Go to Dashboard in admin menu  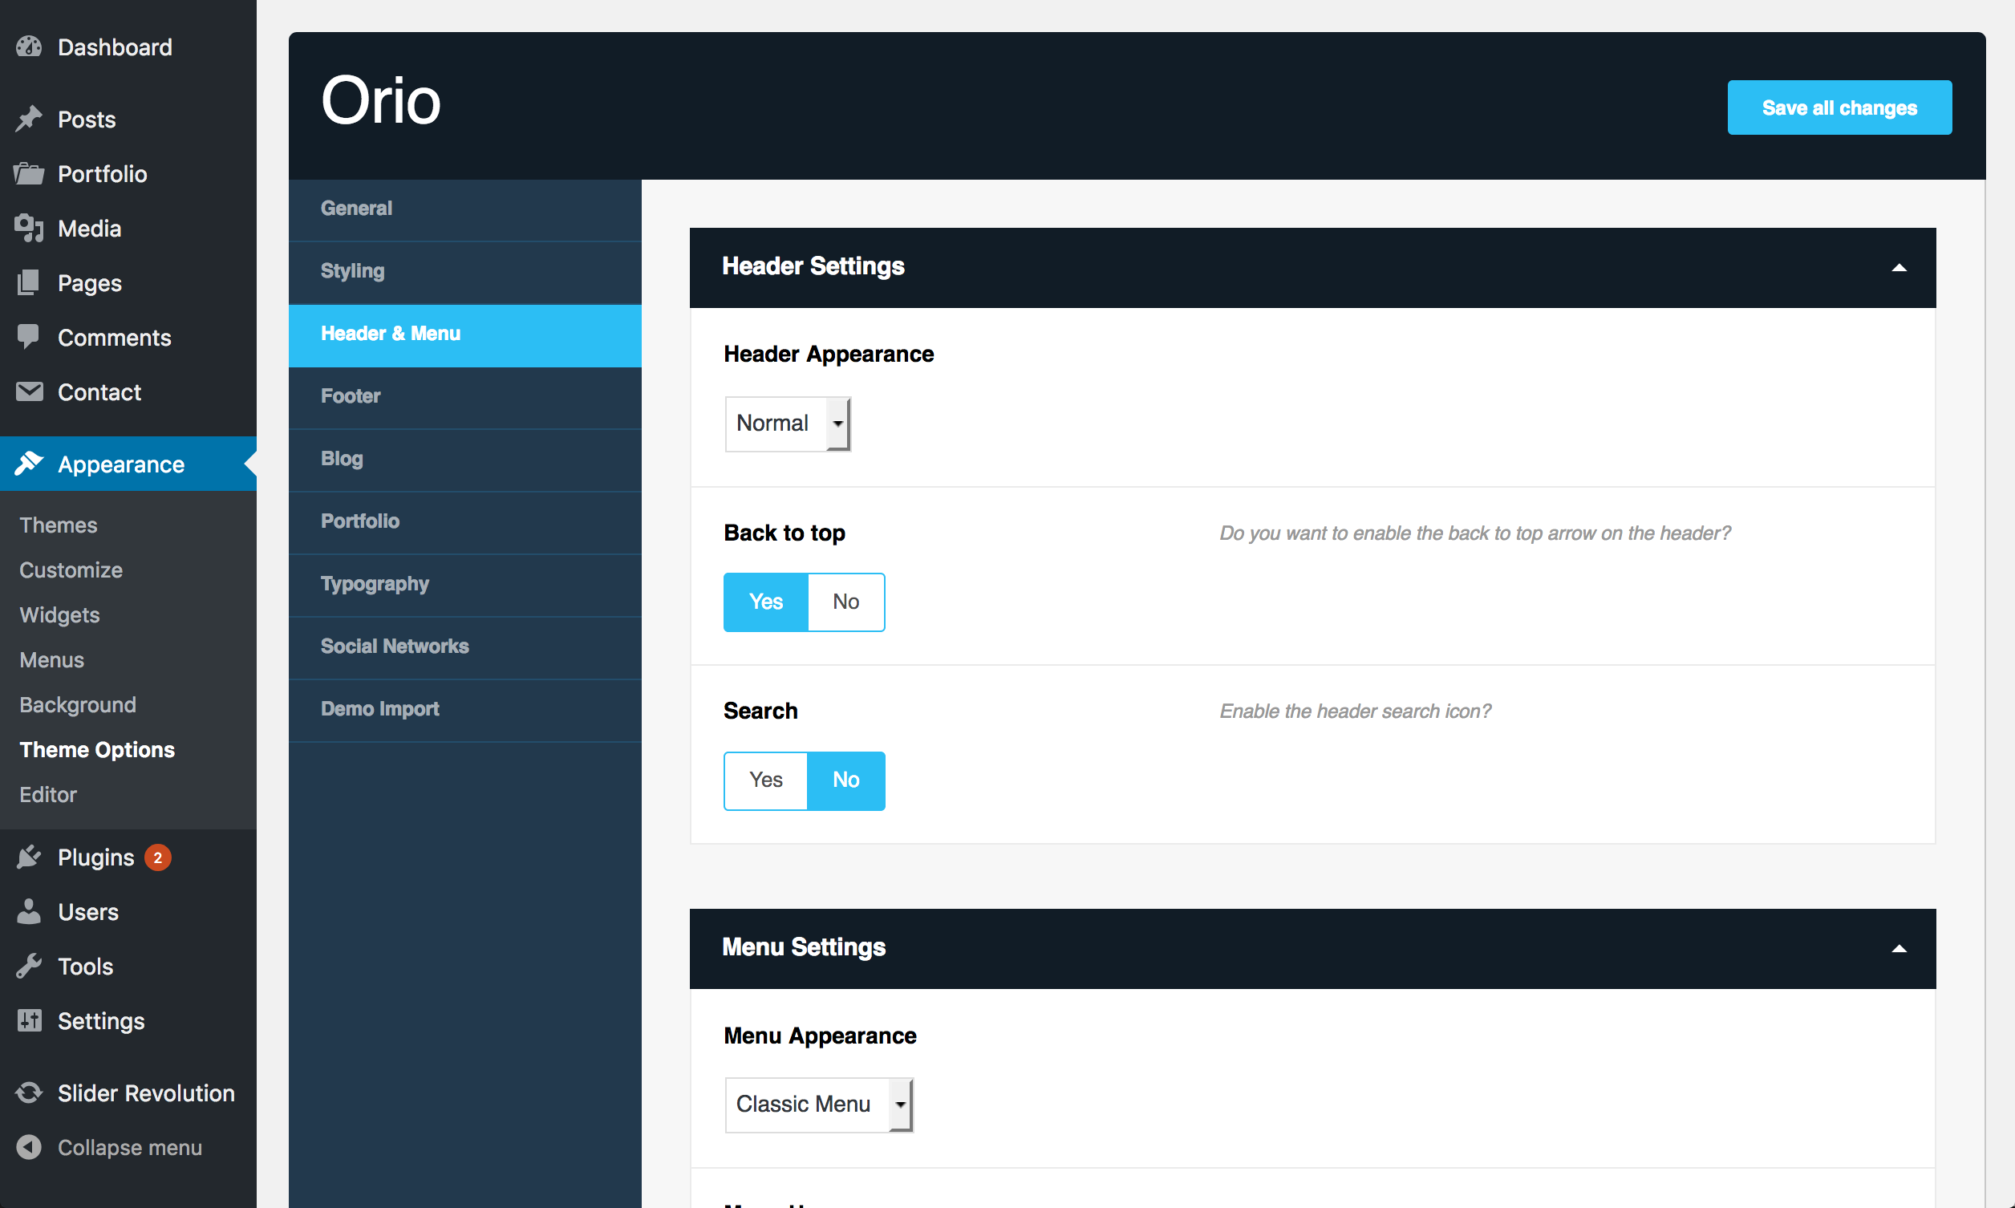pyautogui.click(x=115, y=47)
